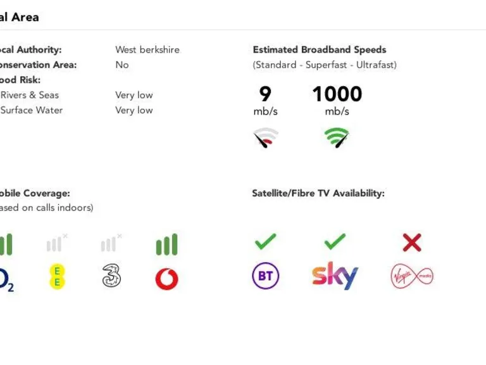486x365 pixels.
Task: Click the West berkshire local authority text
Action: [x=147, y=49]
